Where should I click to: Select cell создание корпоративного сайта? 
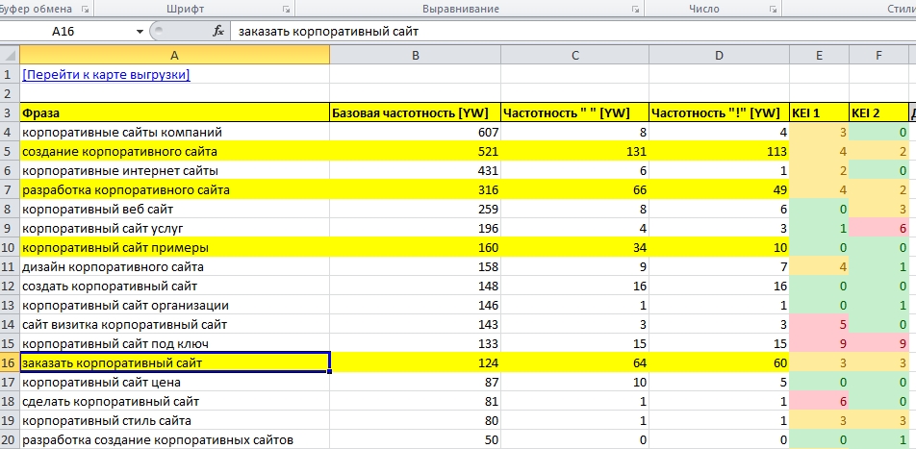(x=175, y=151)
